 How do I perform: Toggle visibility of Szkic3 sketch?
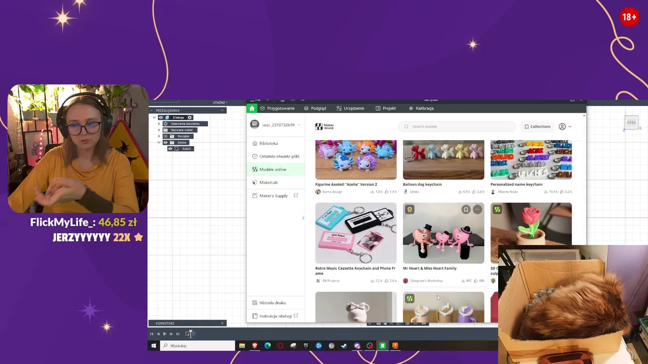pos(170,149)
